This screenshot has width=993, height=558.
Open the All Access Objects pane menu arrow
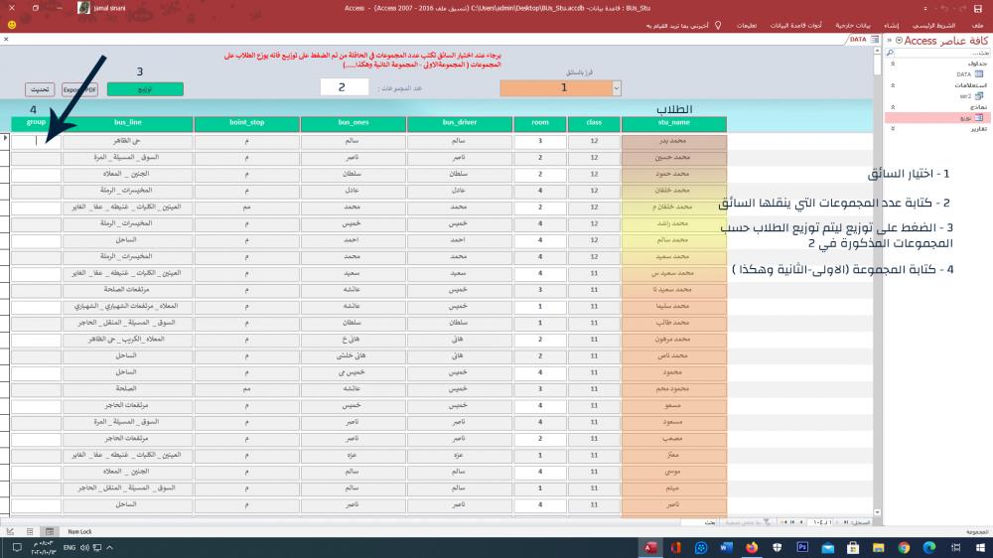pos(900,41)
